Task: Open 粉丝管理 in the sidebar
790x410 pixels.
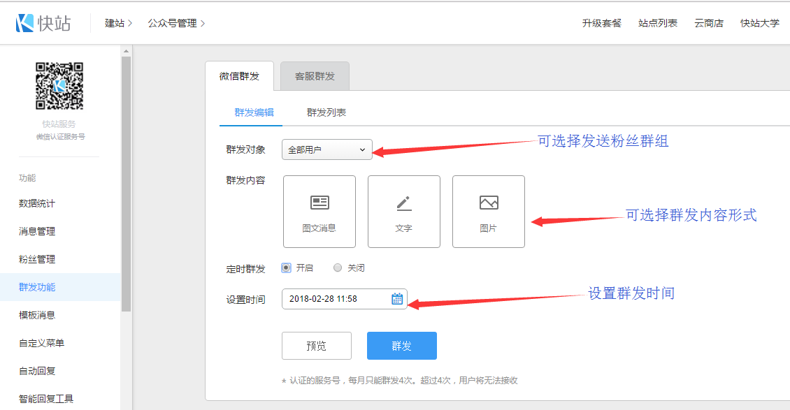Action: [37, 259]
